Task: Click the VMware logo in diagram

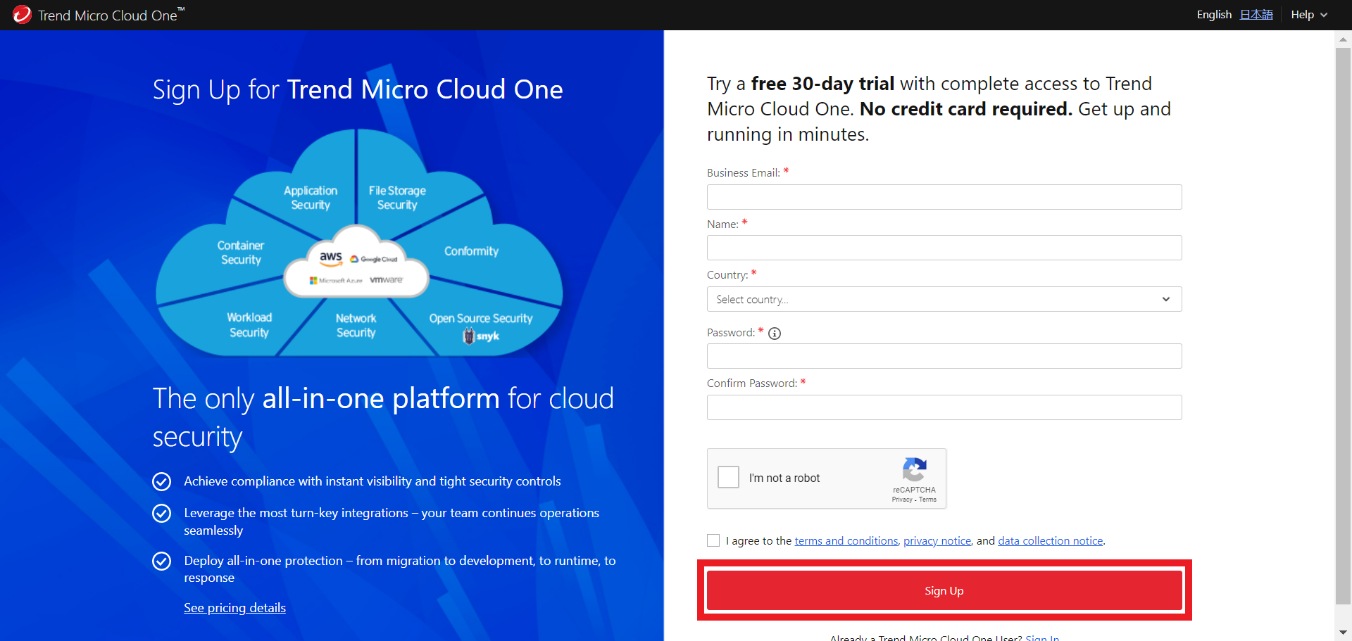Action: pyautogui.click(x=387, y=279)
